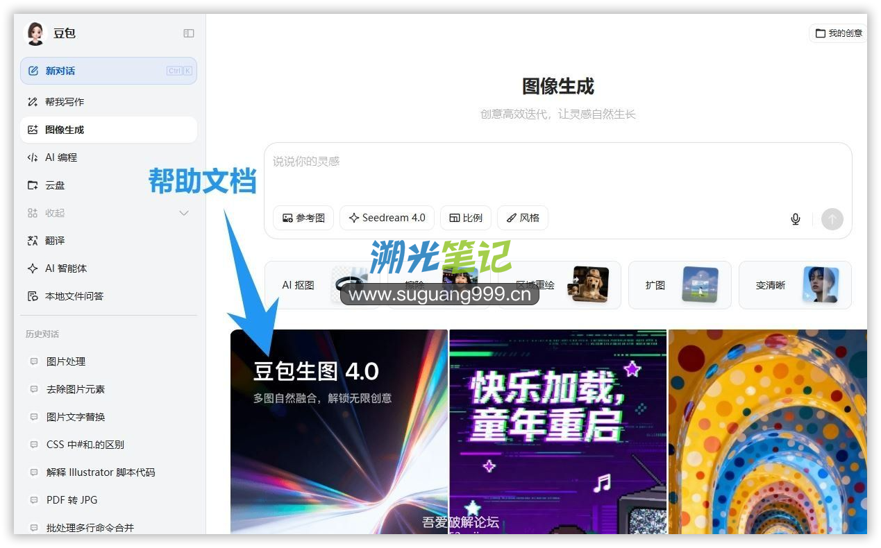Click the microphone voice input icon
Screen dimensions: 881x548
click(796, 219)
